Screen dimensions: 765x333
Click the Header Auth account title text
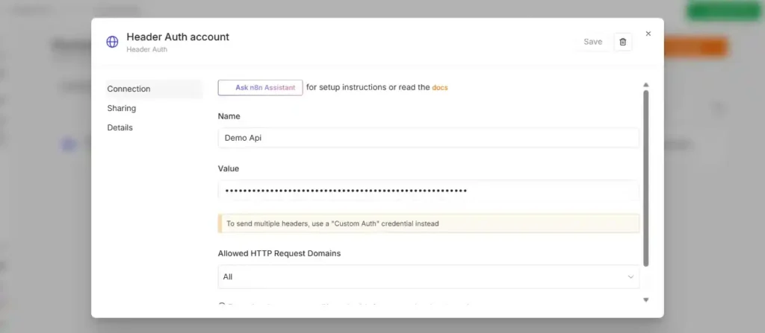tap(178, 37)
